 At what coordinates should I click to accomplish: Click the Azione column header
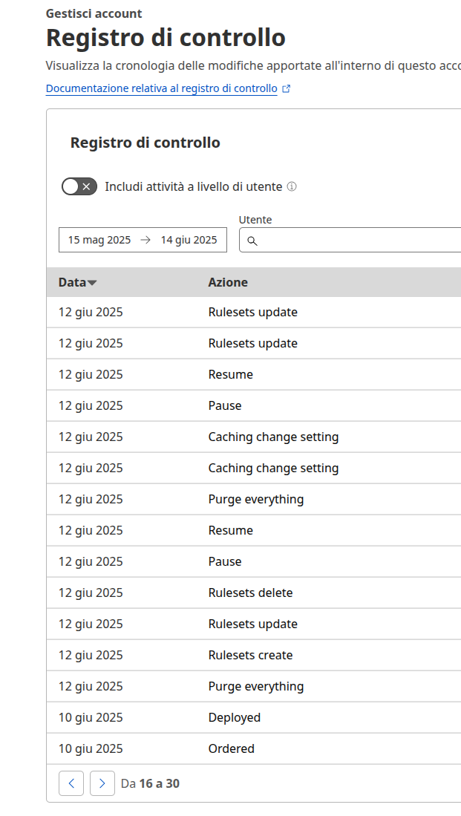coord(228,282)
